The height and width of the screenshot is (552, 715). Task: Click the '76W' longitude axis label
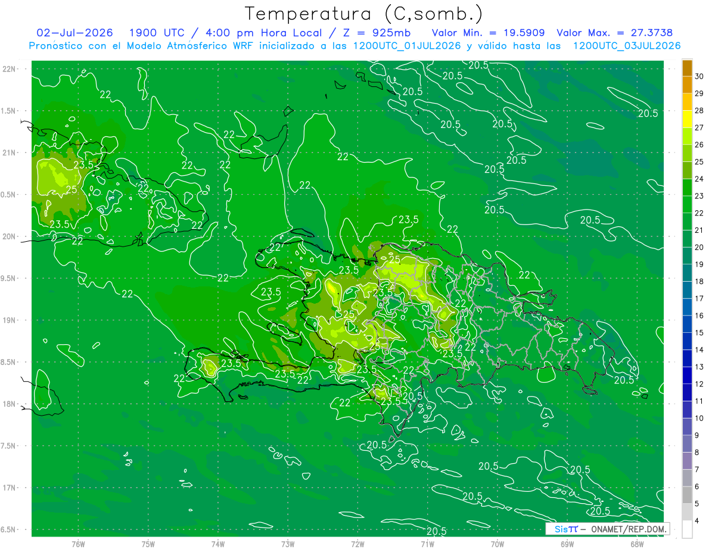(78, 544)
